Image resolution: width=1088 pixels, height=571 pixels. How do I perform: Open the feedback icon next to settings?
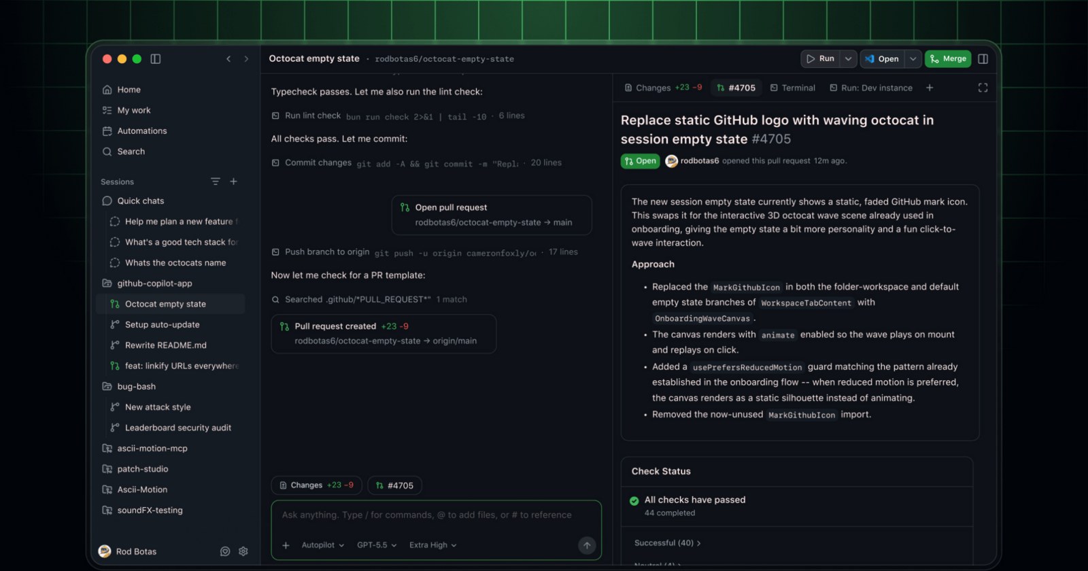click(225, 551)
